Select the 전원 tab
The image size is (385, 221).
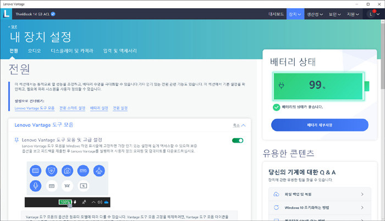click(14, 50)
